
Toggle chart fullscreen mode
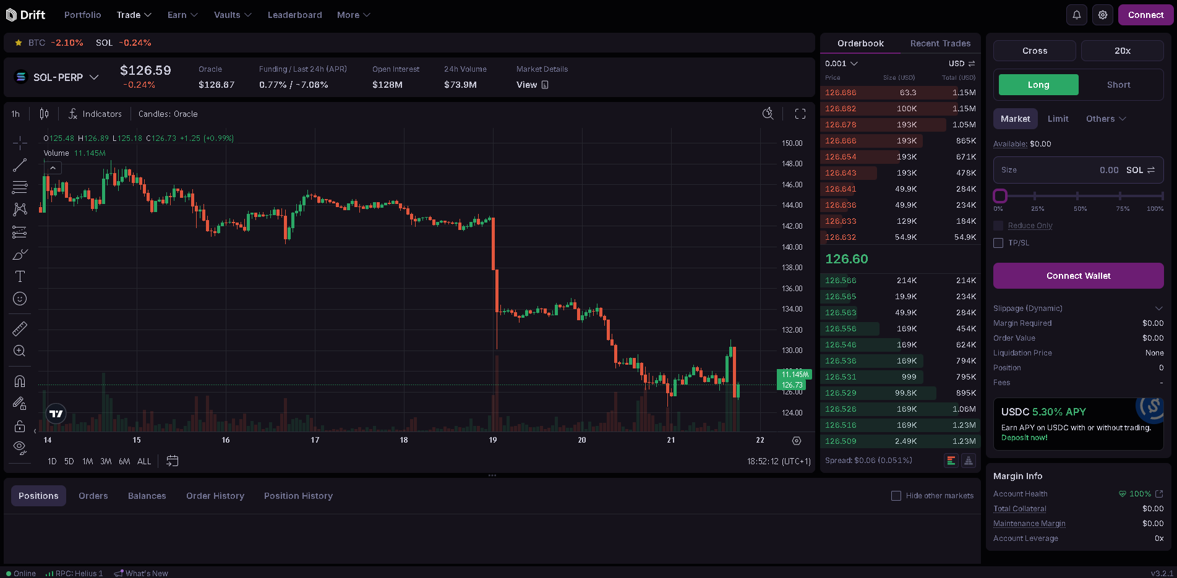click(800, 114)
